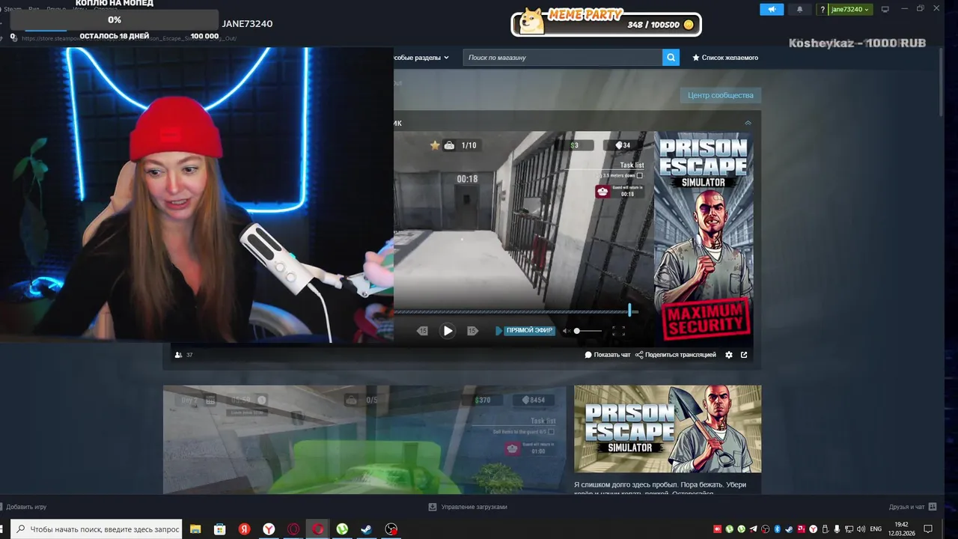The height and width of the screenshot is (539, 958).
Task: Open Друзья и чат panel
Action: (912, 507)
